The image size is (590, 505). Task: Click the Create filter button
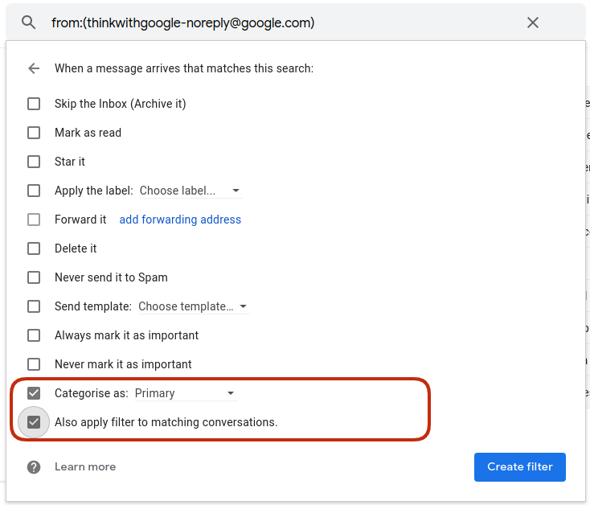(x=519, y=467)
